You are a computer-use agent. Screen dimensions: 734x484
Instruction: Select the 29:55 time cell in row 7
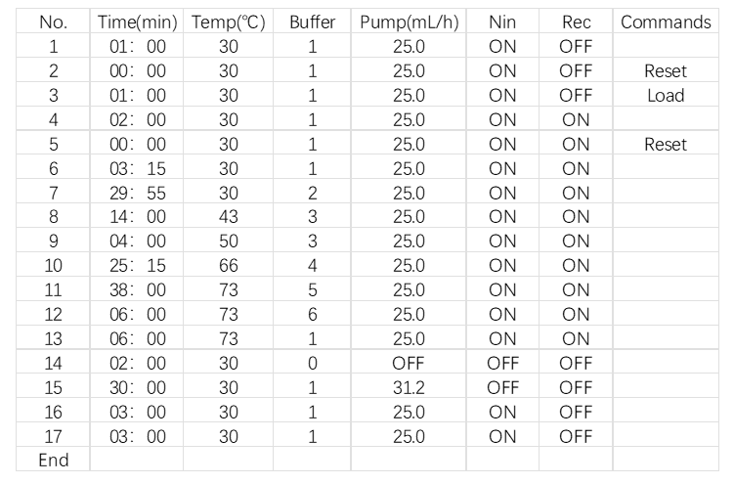138,193
